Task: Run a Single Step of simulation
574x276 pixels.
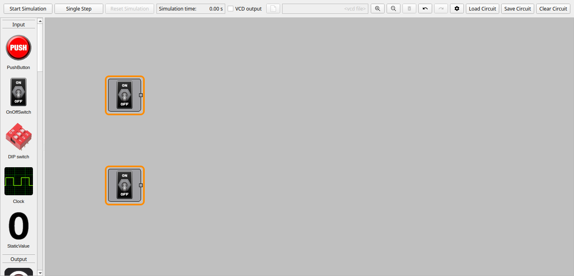Action: point(79,9)
